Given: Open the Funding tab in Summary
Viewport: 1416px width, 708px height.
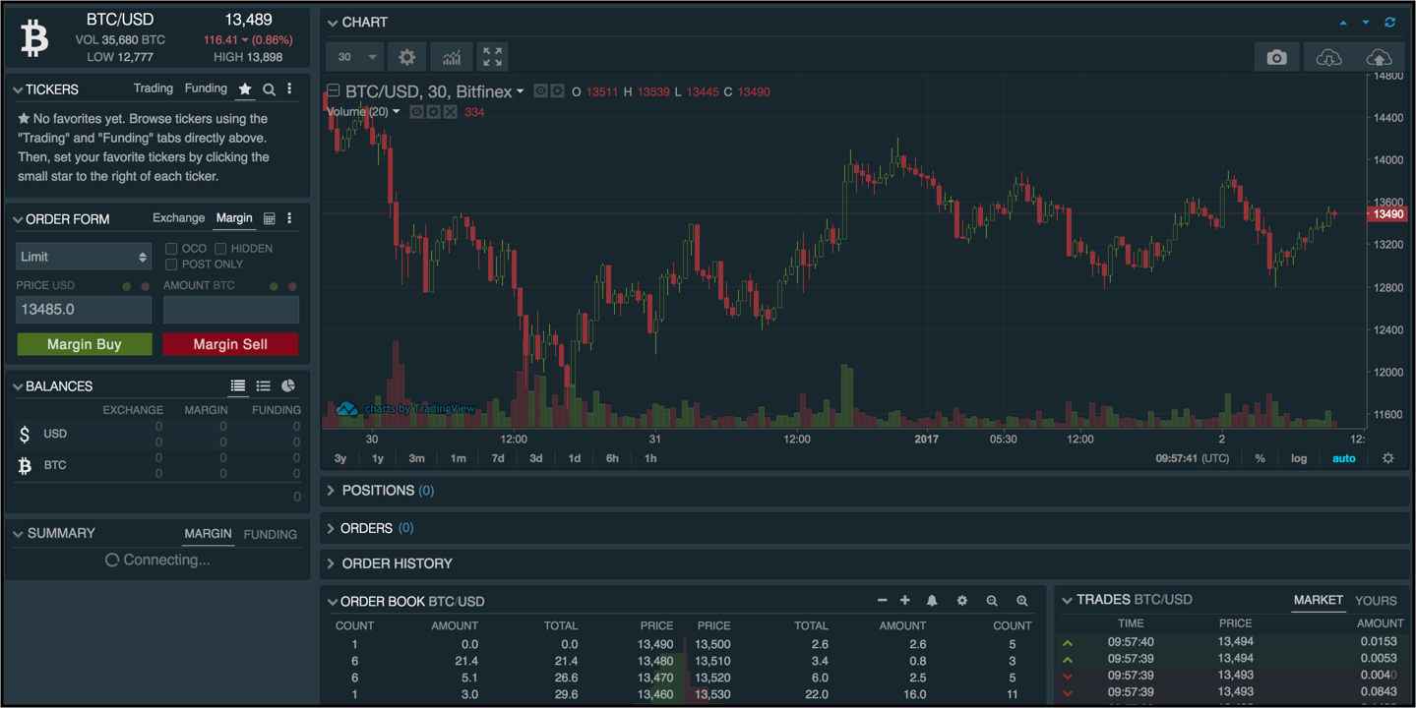Looking at the screenshot, I should coord(271,534).
